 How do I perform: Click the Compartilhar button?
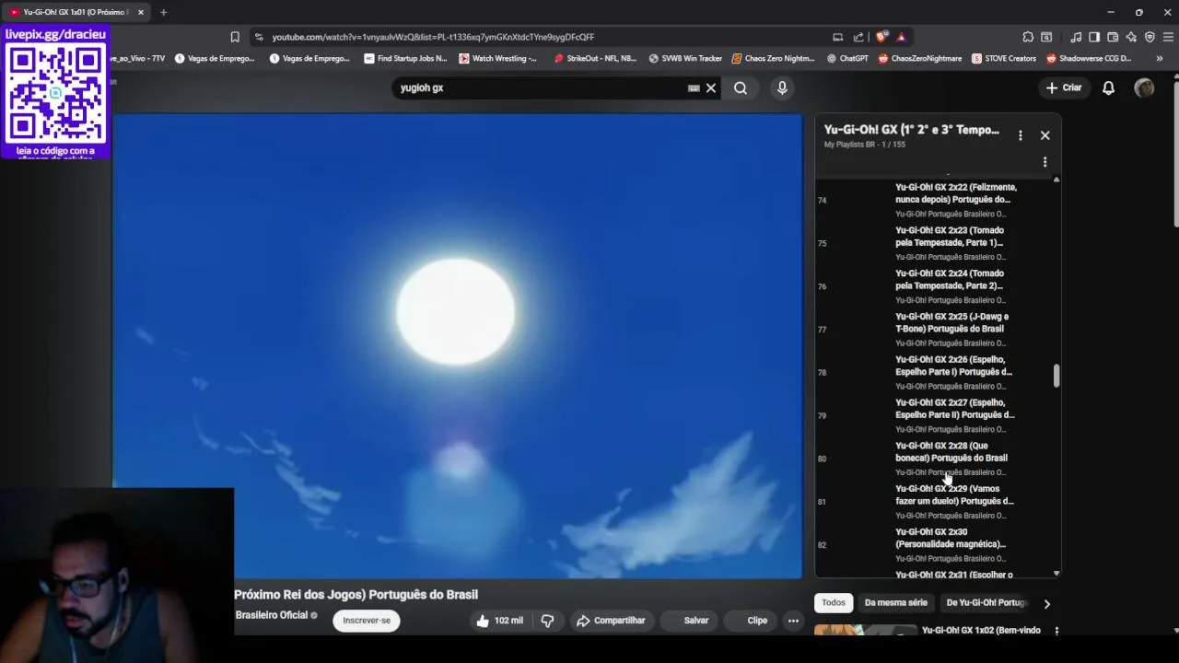(611, 621)
